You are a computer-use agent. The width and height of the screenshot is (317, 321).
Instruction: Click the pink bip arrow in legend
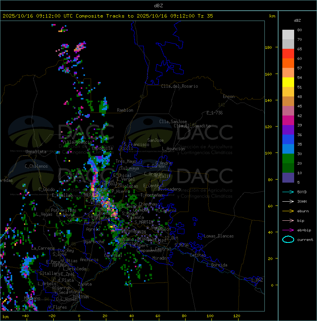288,220
